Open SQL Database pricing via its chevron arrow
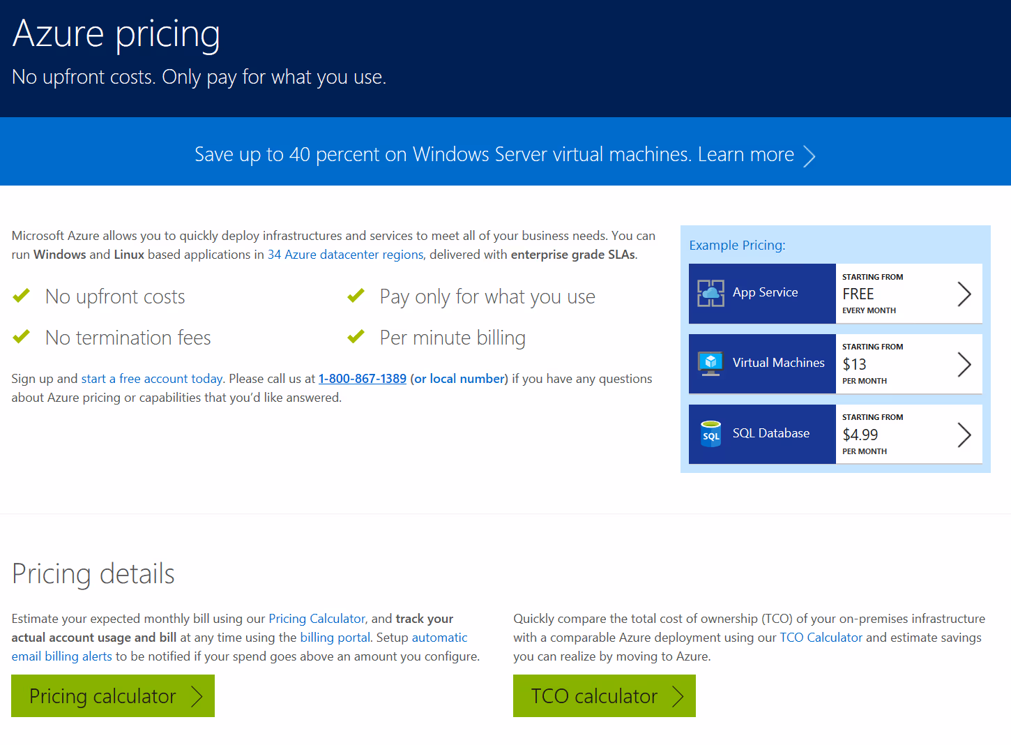 pyautogui.click(x=964, y=435)
